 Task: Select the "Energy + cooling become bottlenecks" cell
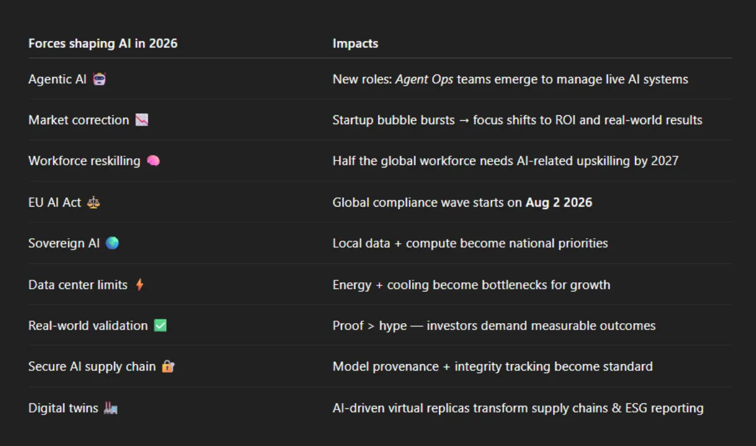(x=471, y=285)
